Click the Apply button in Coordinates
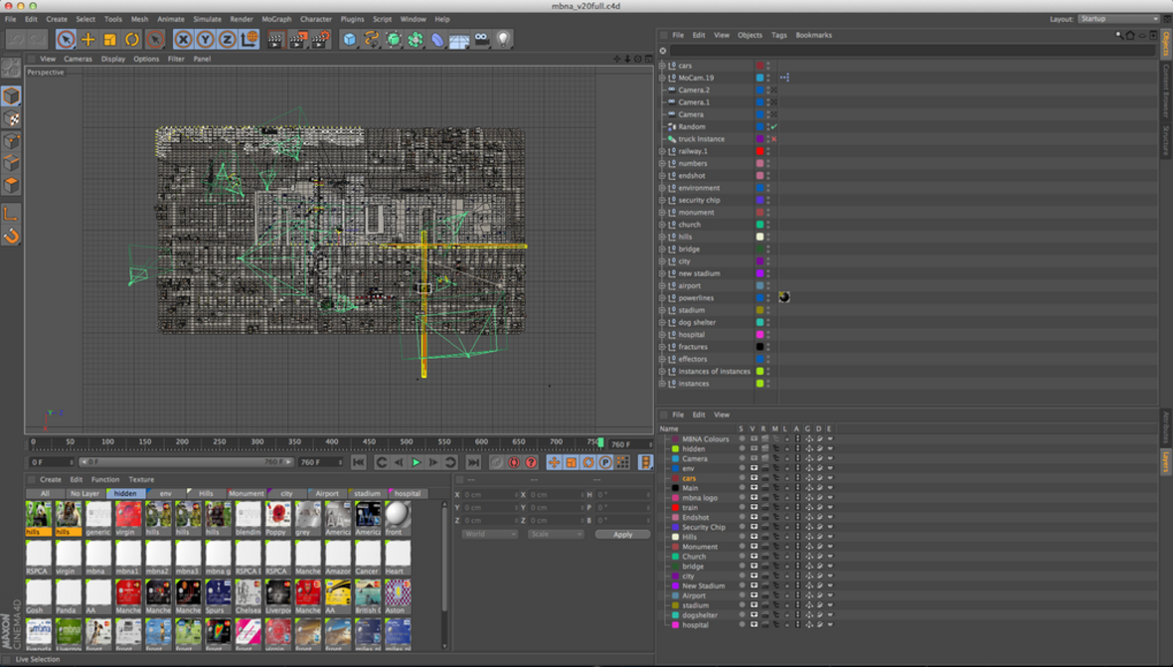Image resolution: width=1173 pixels, height=667 pixels. tap(622, 534)
